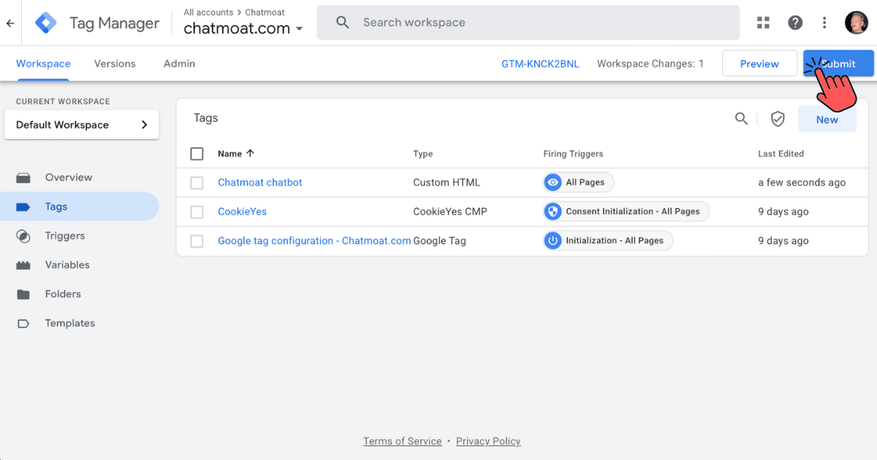This screenshot has height=460, width=877.
Task: Expand the Default Workspace selector
Action: point(81,125)
